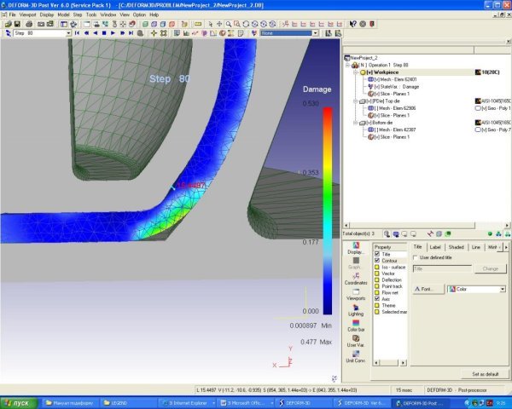Open the Display properties icon
Image resolution: width=512 pixels, height=409 pixels.
click(356, 248)
